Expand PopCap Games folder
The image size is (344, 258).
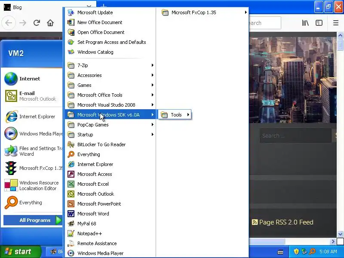pos(110,125)
